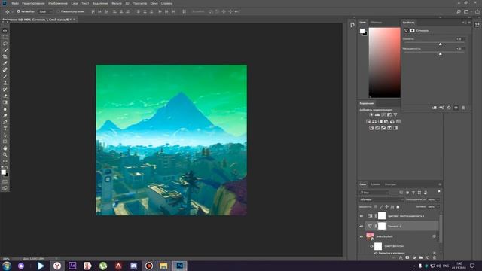Select the Hand tool

point(5,148)
